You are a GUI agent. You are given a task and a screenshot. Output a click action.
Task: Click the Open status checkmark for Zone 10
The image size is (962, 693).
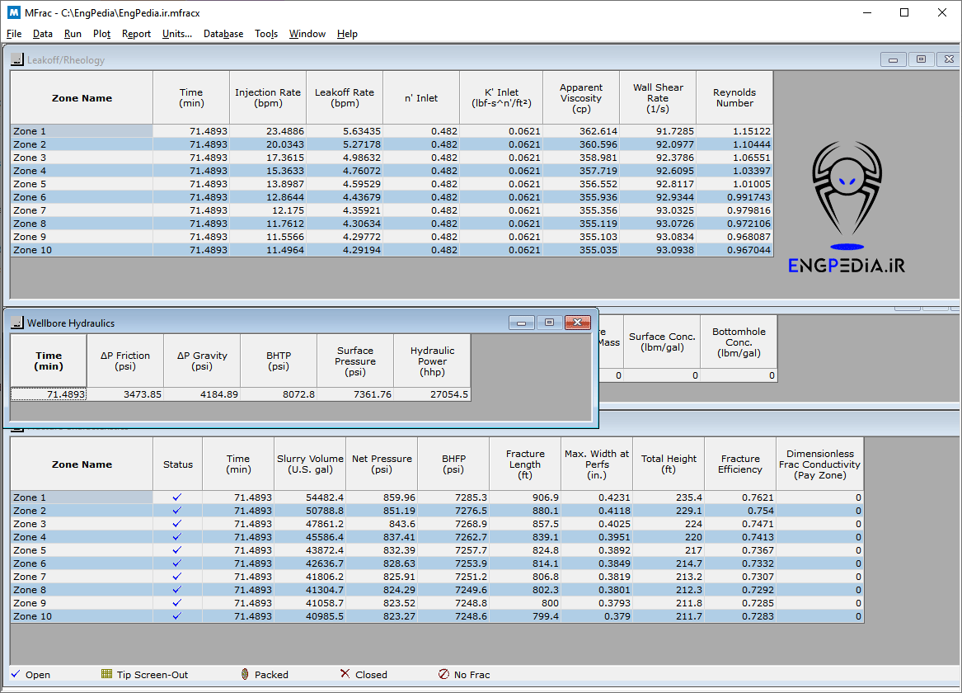pyautogui.click(x=177, y=615)
